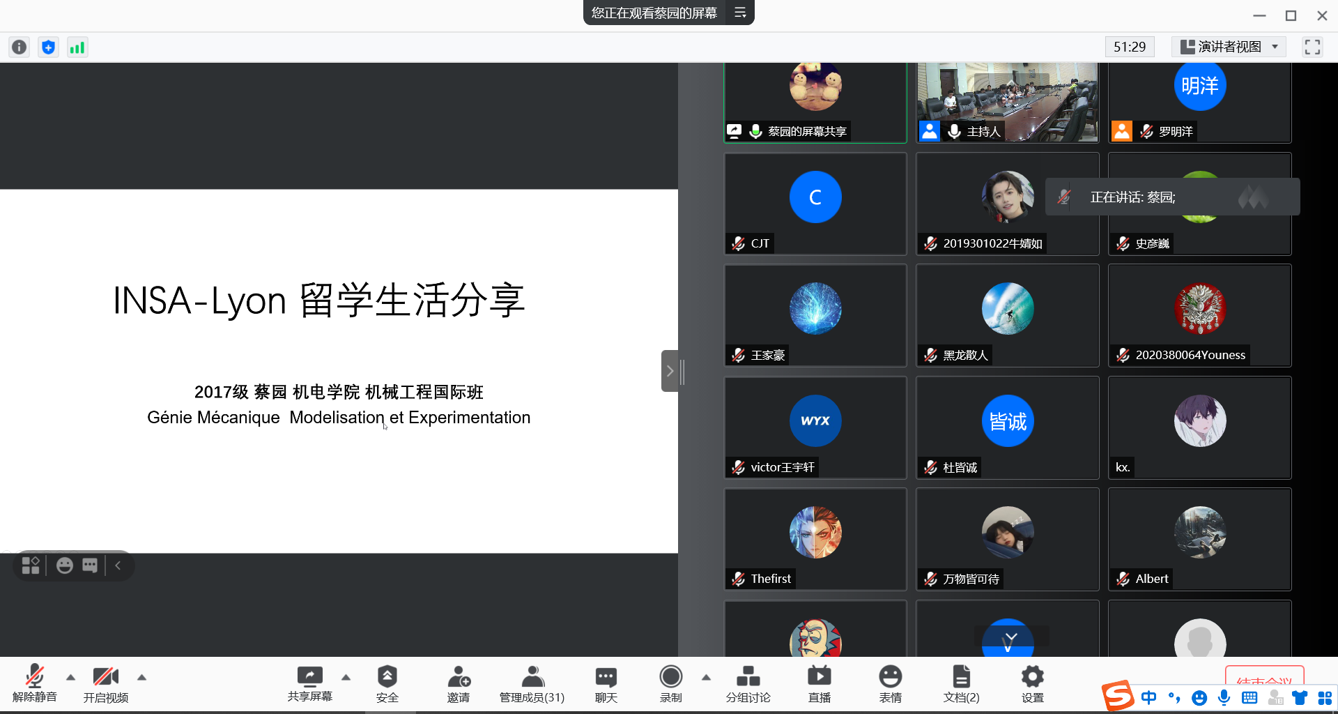Select the 王家豪 participant tile
The image size is (1338, 714).
pos(815,315)
